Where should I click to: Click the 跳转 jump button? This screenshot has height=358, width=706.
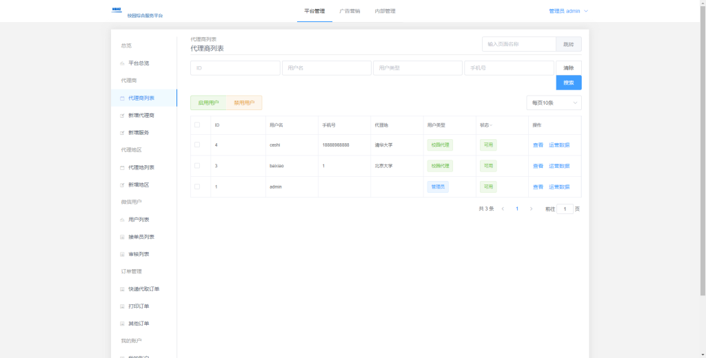click(569, 44)
